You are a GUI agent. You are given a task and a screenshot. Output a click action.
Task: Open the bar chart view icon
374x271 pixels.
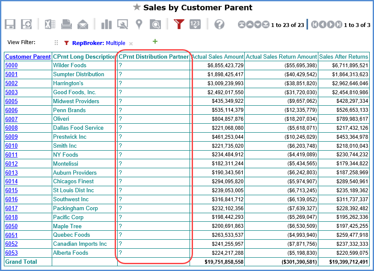coord(107,24)
